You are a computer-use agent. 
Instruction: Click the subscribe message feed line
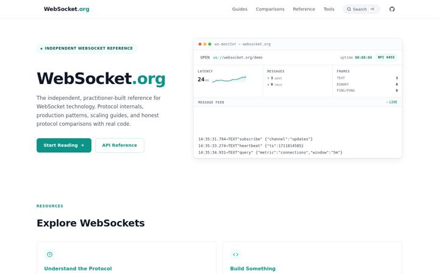255,139
